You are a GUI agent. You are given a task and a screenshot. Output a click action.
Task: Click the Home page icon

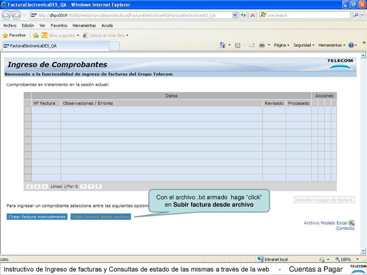click(223, 45)
